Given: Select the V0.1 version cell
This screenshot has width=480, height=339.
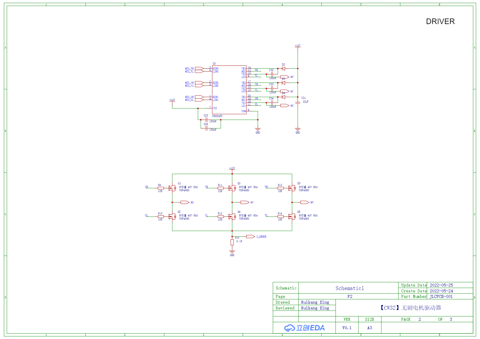Looking at the screenshot, I should pos(347,328).
